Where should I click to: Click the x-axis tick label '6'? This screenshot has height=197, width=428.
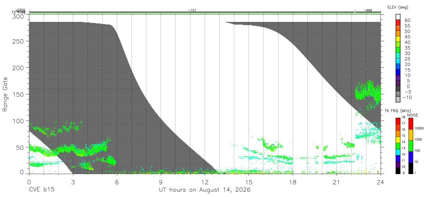(117, 182)
